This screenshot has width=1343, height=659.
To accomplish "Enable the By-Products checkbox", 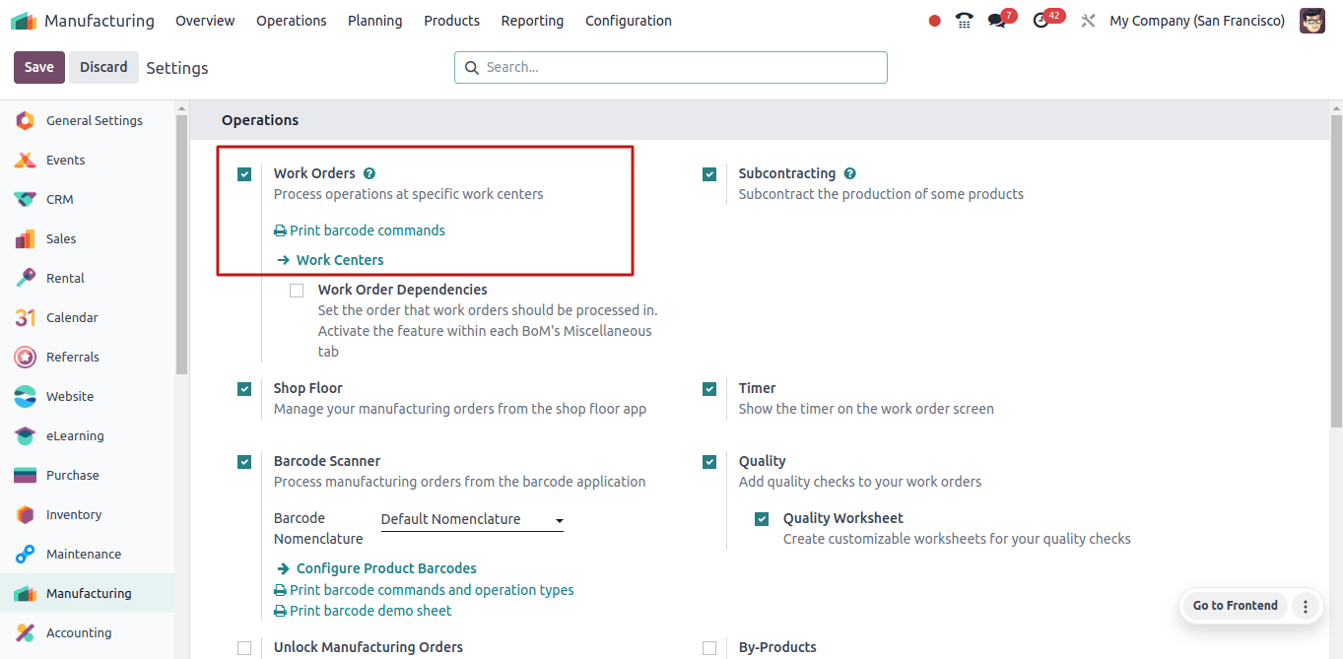I will click(709, 648).
